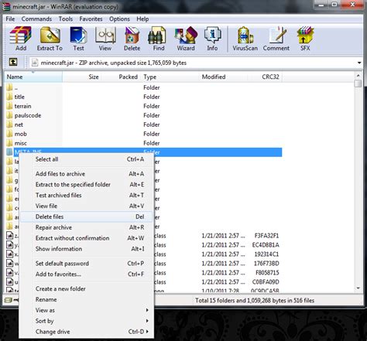Click the View toolbar icon

pyautogui.click(x=105, y=39)
